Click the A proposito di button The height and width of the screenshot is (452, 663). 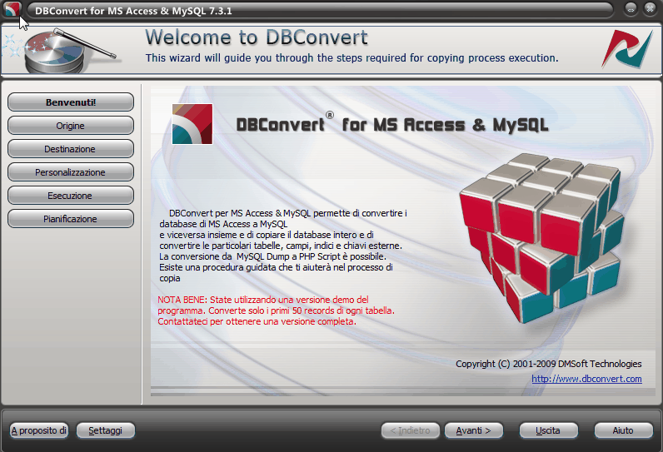point(39,430)
